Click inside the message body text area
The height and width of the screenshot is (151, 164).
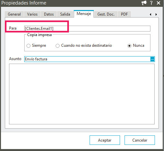point(82,94)
